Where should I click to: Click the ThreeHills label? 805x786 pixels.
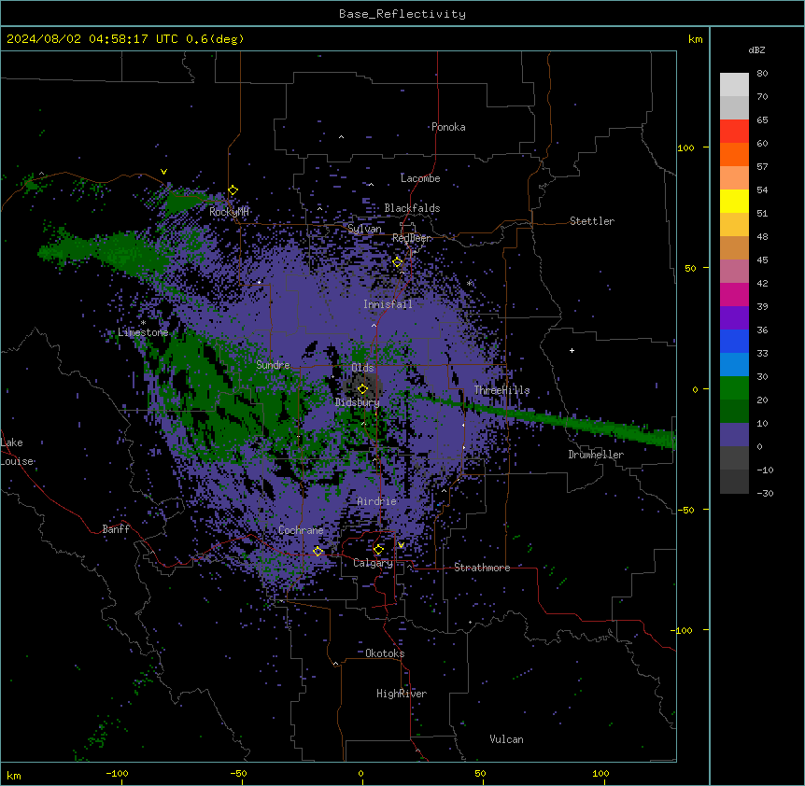point(501,390)
